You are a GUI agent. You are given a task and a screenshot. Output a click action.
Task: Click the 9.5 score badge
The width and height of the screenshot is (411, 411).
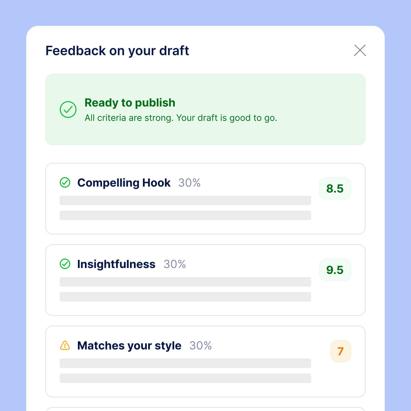pos(335,270)
